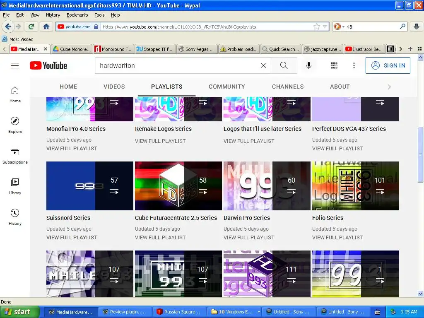This screenshot has height=318, width=424.
Task: Switch to the Sony Vegas browser tab
Action: [197, 49]
